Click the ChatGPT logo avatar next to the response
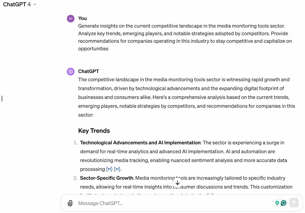Screen dimensions: 305x213 tap(70, 72)
